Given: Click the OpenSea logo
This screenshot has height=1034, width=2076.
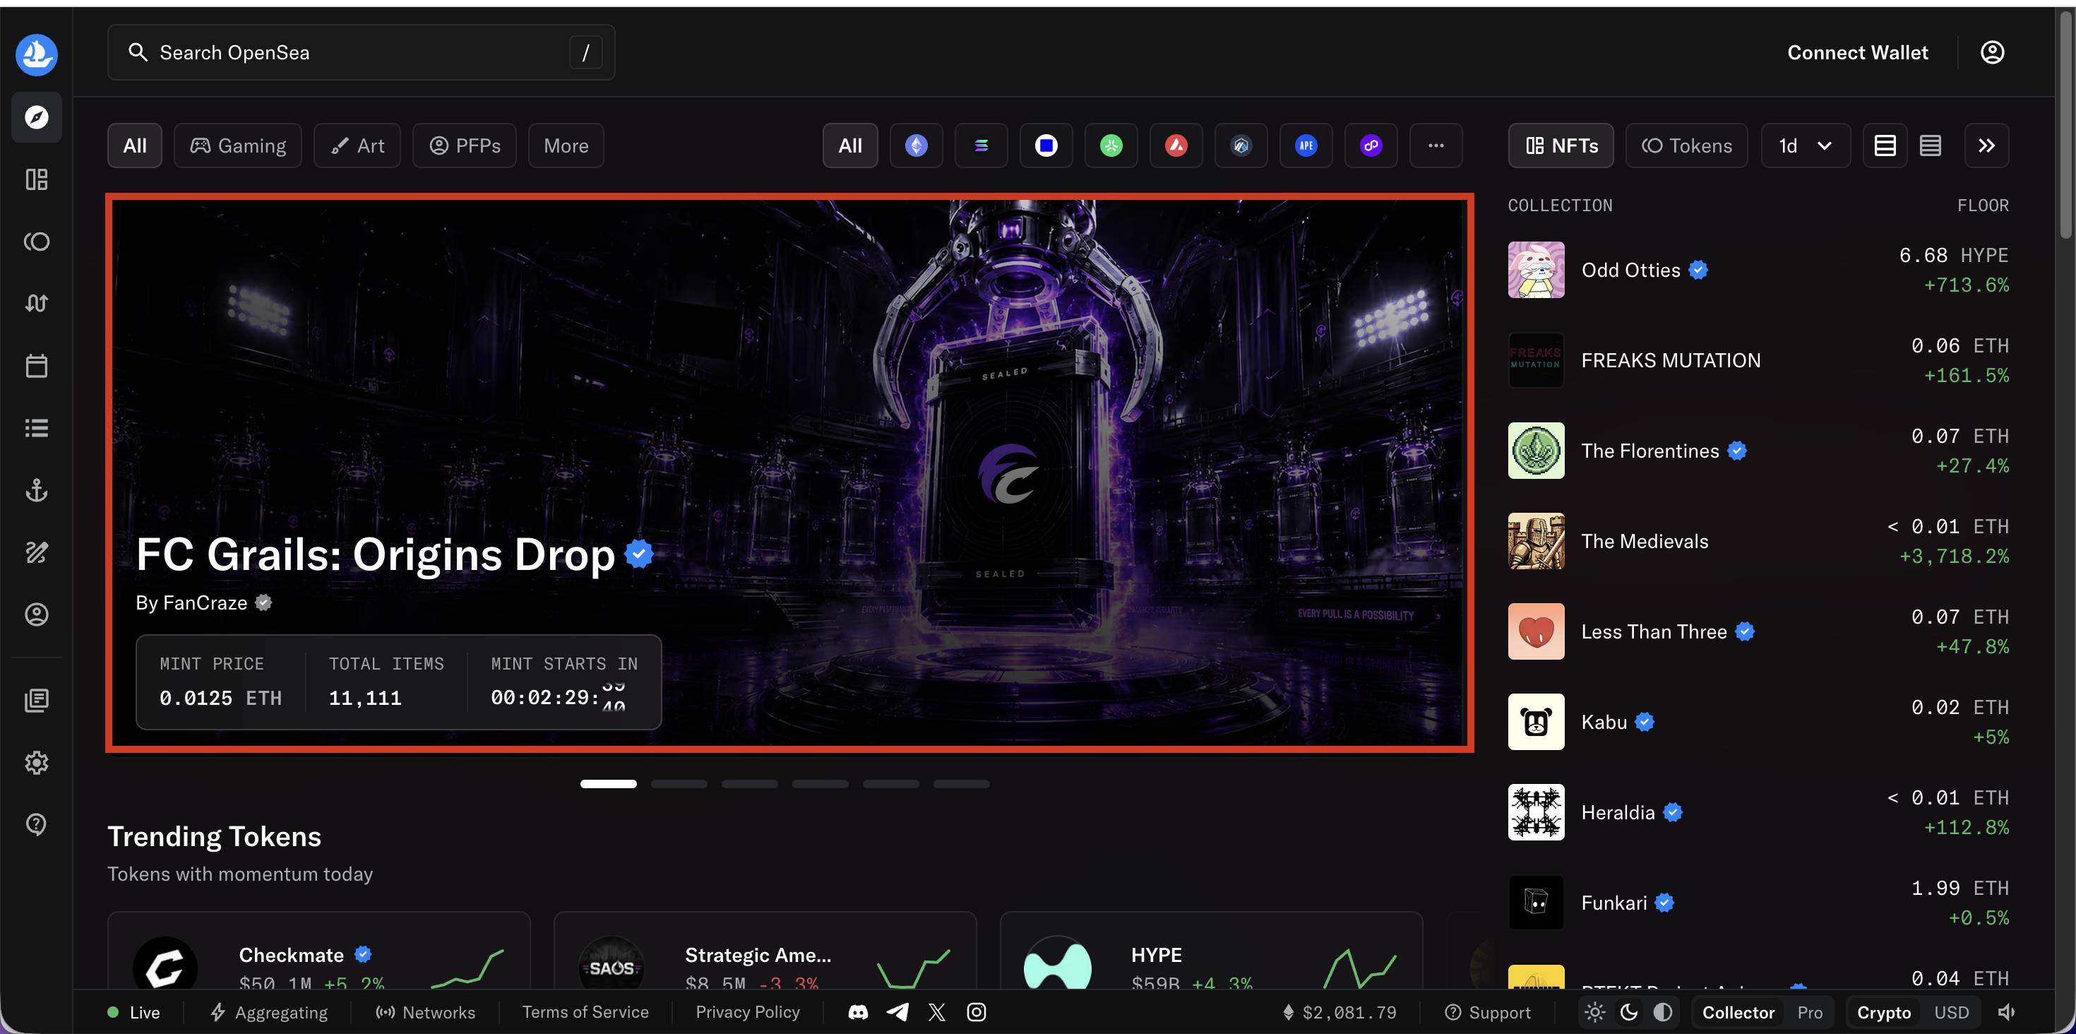Looking at the screenshot, I should 36,55.
